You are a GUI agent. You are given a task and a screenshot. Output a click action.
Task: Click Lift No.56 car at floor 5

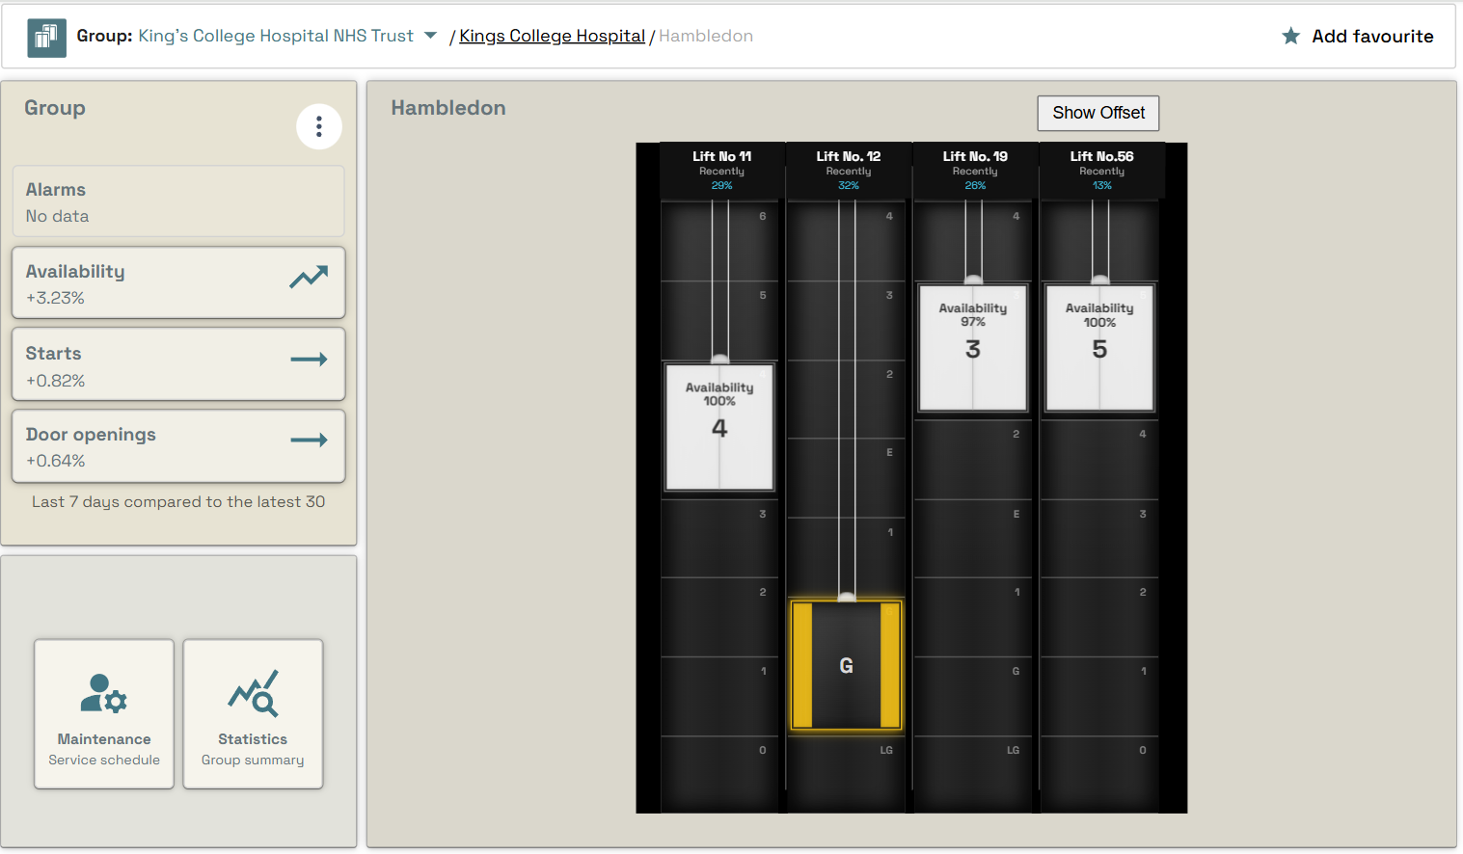point(1099,348)
